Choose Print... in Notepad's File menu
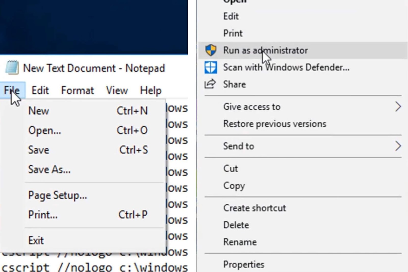Image resolution: width=408 pixels, height=272 pixels. (88, 215)
